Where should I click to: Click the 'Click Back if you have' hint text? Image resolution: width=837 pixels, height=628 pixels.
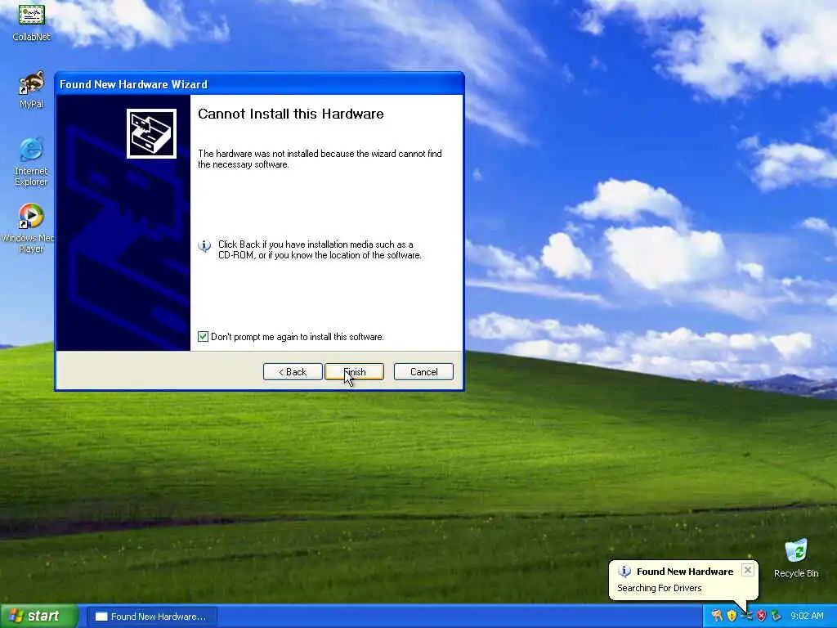pos(320,250)
